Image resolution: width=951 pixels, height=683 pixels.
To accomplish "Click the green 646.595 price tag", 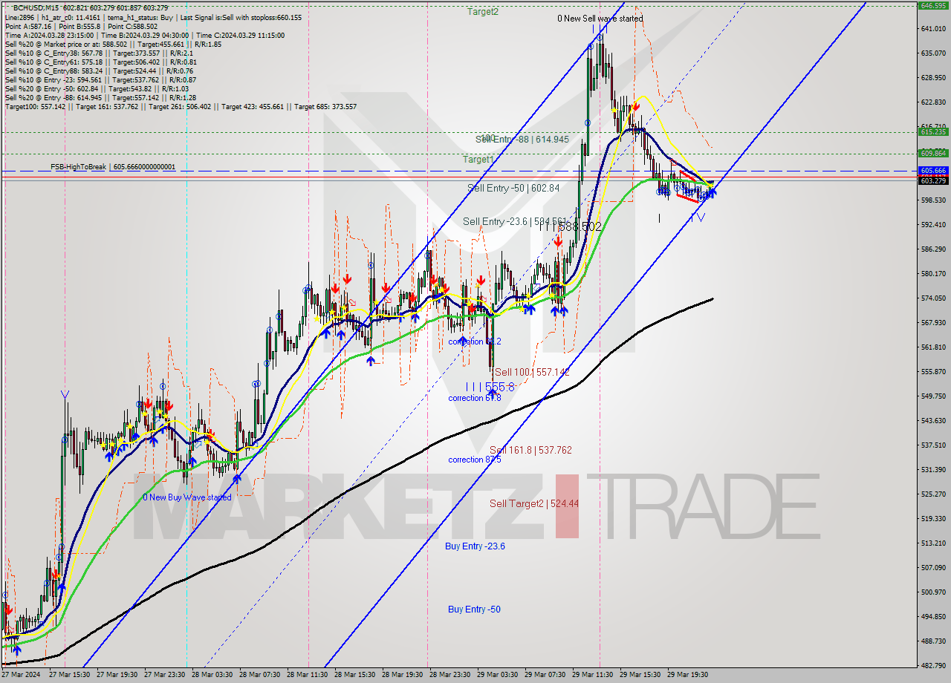I will 932,5.
